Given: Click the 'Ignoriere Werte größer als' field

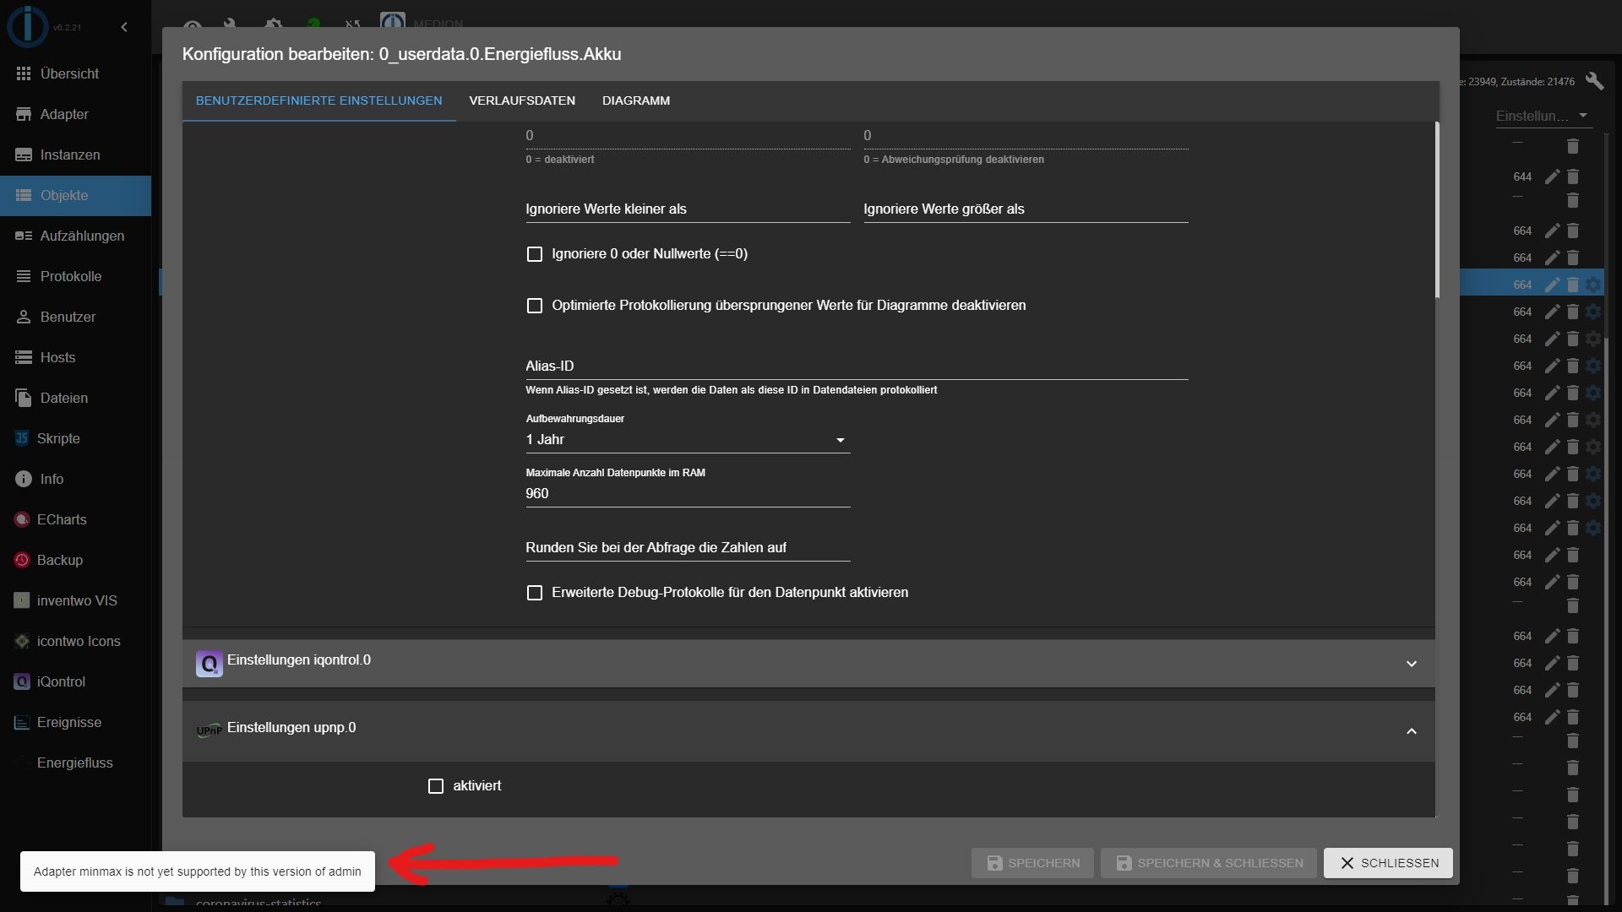Looking at the screenshot, I should tap(1026, 209).
